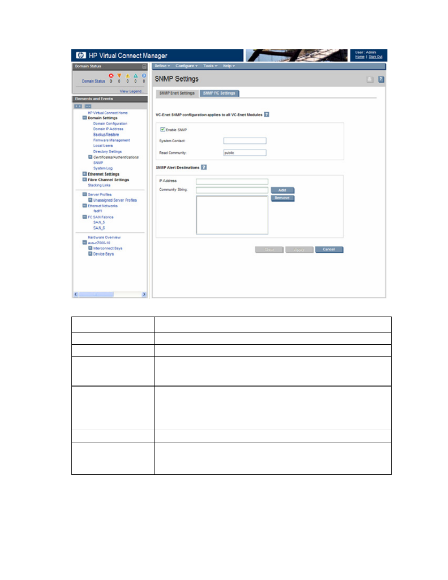Open help for VC-Enet SNMP configuration

coord(267,115)
